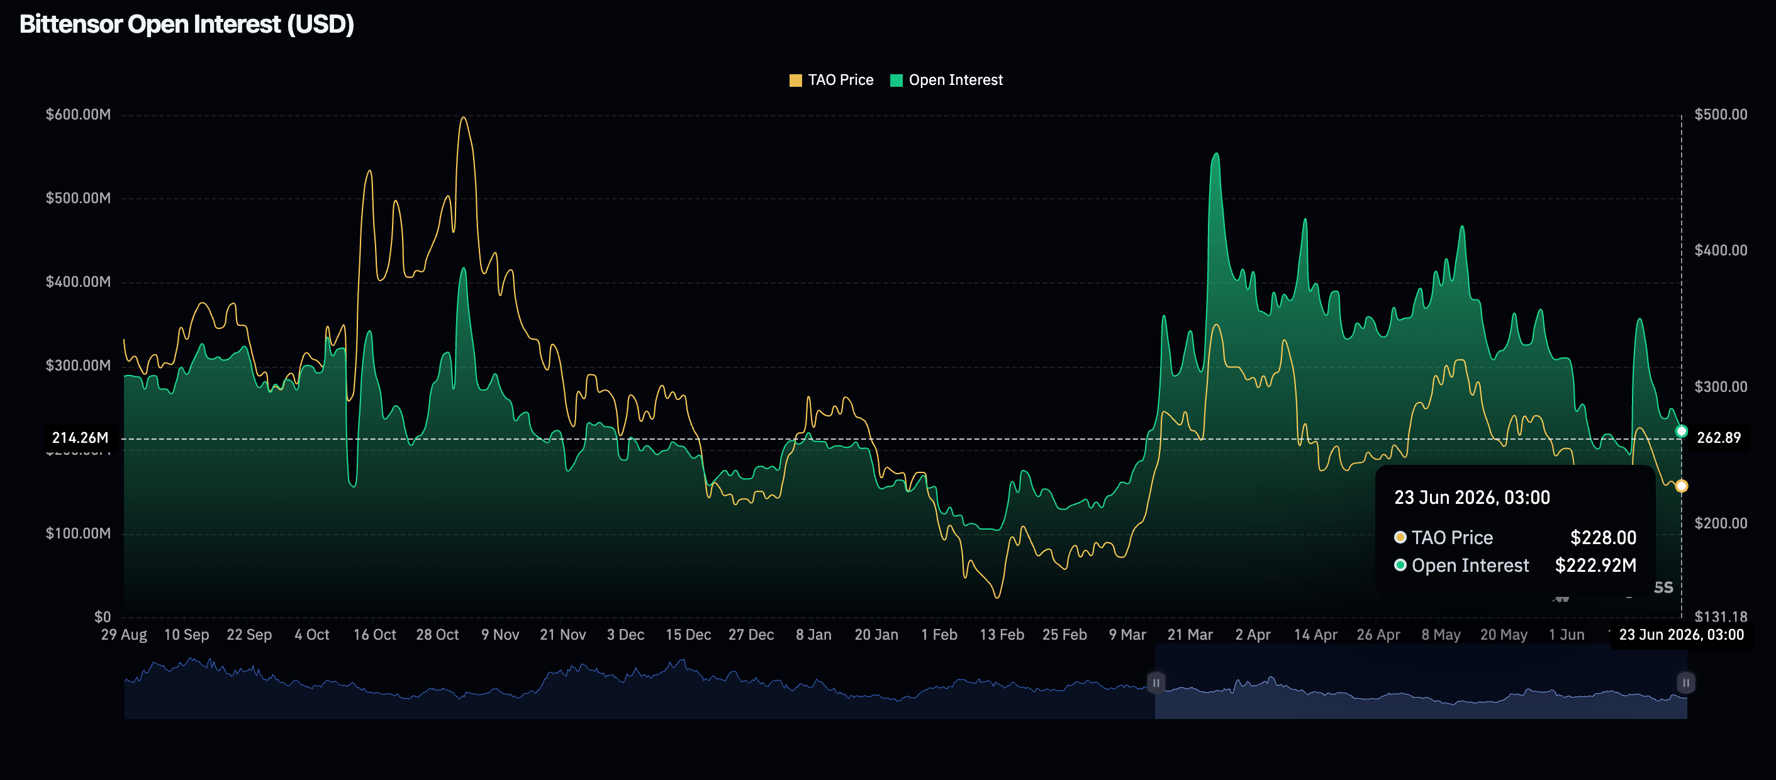This screenshot has height=780, width=1776.
Task: Click the "$400.00" right axis label
Action: click(x=1721, y=250)
